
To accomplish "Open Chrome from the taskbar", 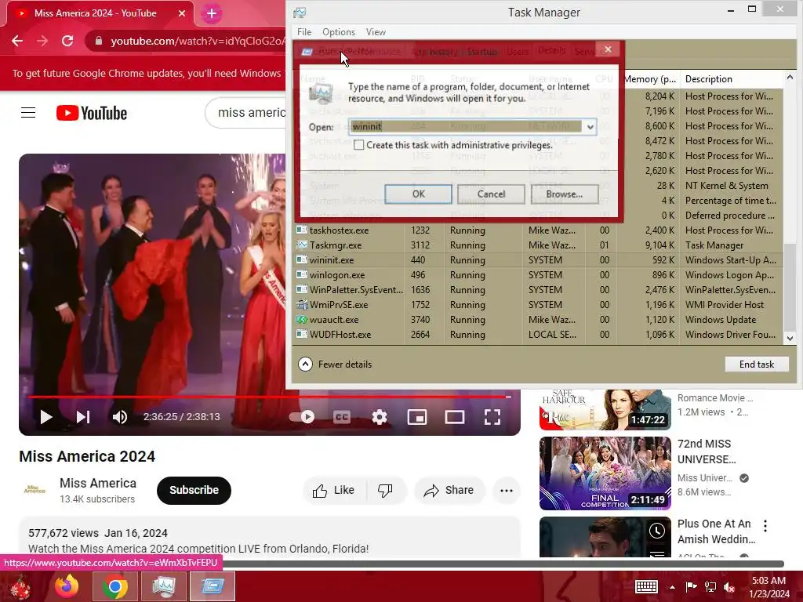I will click(114, 586).
